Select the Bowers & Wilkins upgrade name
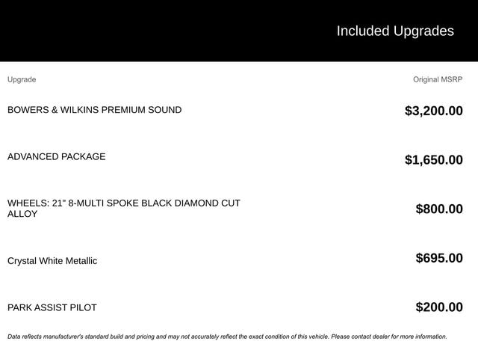The width and height of the screenshot is (478, 359). click(94, 110)
